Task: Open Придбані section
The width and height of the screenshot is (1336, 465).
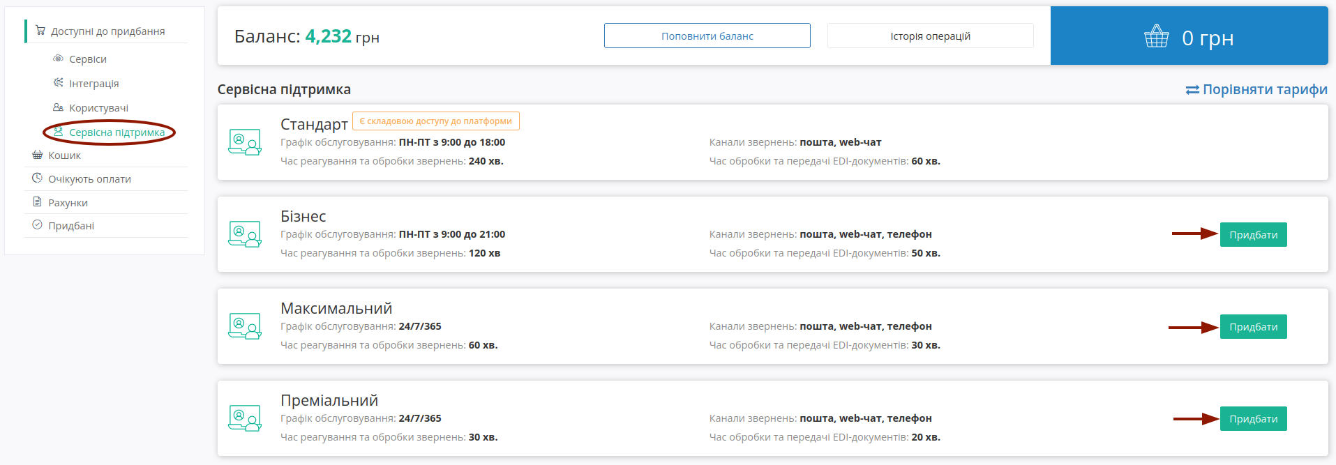Action: pyautogui.click(x=71, y=226)
